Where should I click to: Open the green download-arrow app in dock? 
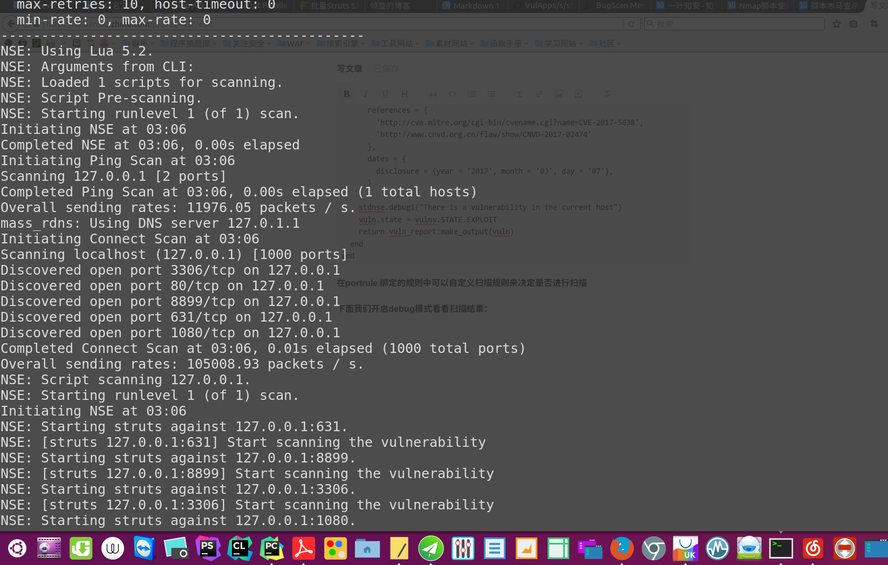pos(81,549)
